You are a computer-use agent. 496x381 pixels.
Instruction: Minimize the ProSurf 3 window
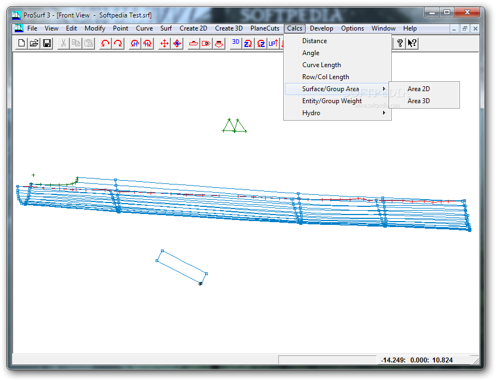pos(432,13)
